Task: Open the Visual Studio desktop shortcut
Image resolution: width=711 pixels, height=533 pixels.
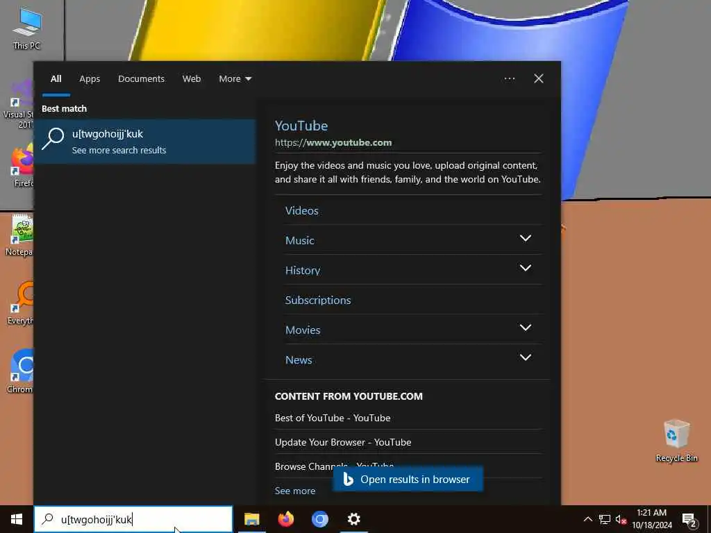Action: click(18, 104)
